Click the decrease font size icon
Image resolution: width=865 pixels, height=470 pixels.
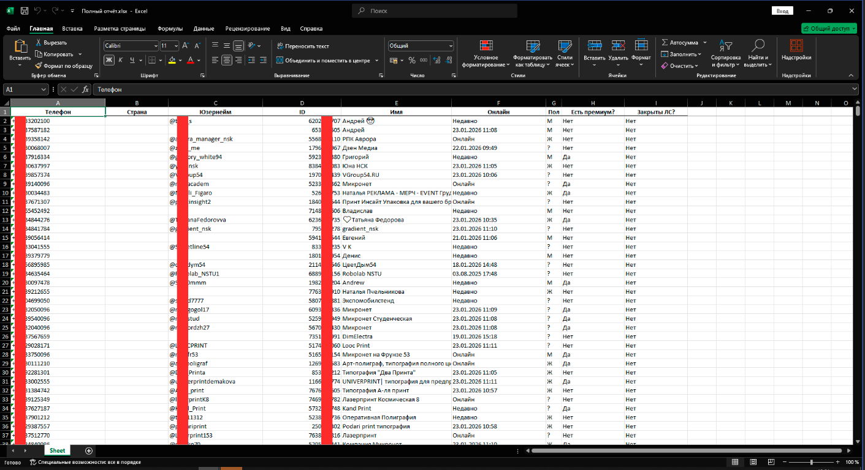pyautogui.click(x=197, y=46)
